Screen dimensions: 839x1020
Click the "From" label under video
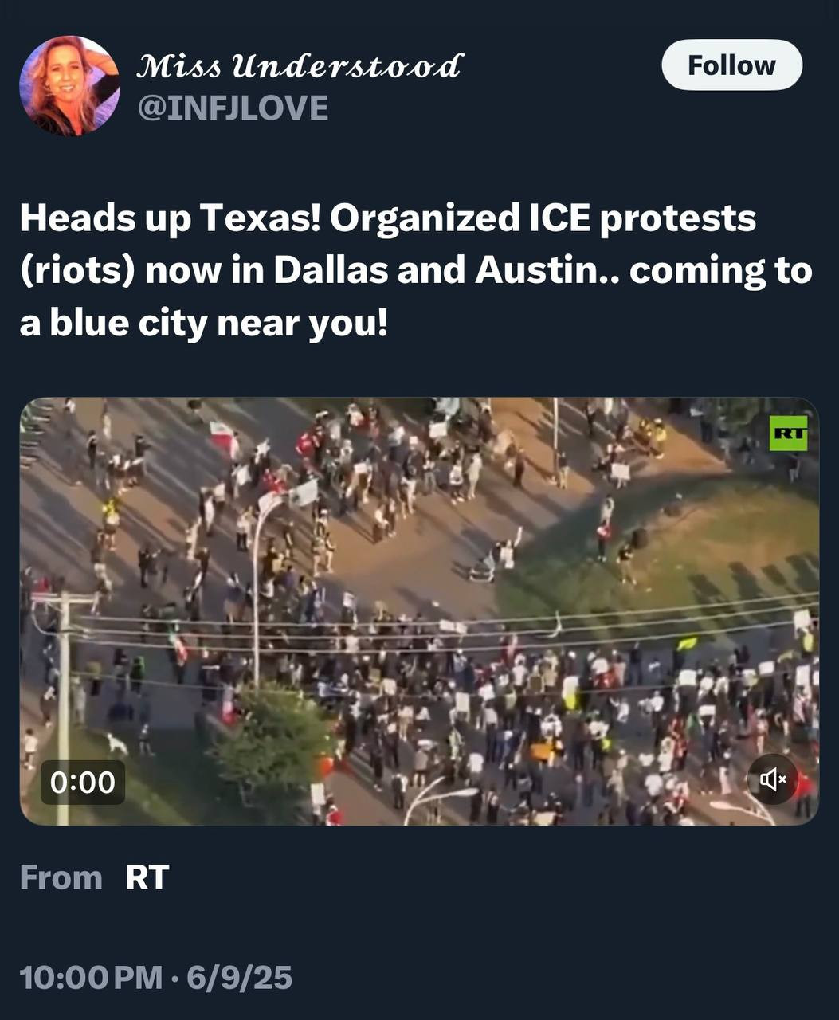point(61,877)
